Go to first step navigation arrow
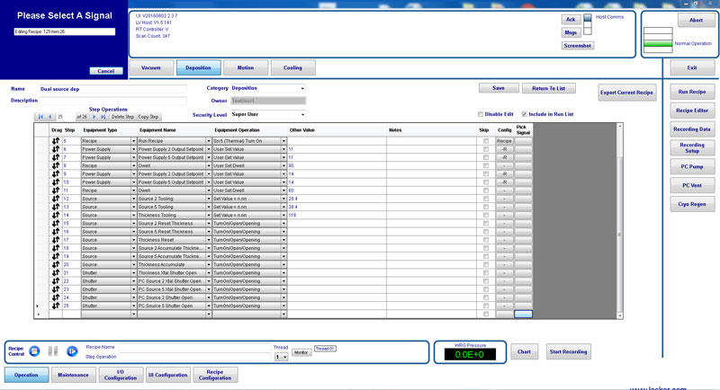This screenshot has width=720, height=390. pyautogui.click(x=40, y=117)
